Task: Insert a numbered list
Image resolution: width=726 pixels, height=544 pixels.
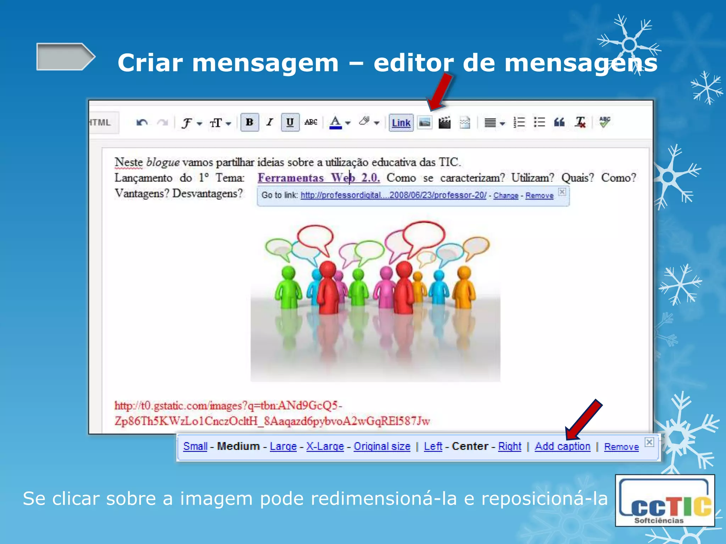Action: click(x=519, y=123)
